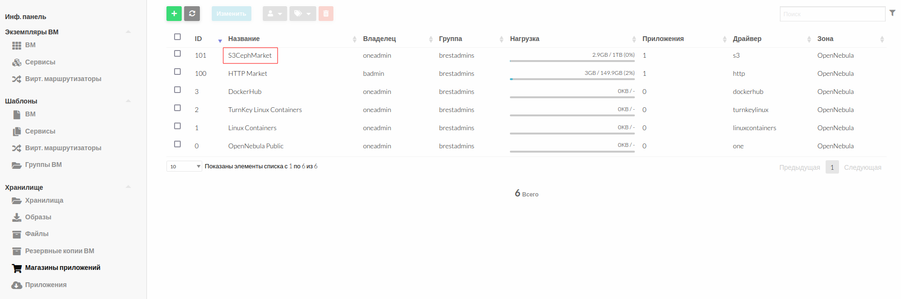
Task: Collapse the Экземпляры ВМ section
Action: click(x=128, y=32)
